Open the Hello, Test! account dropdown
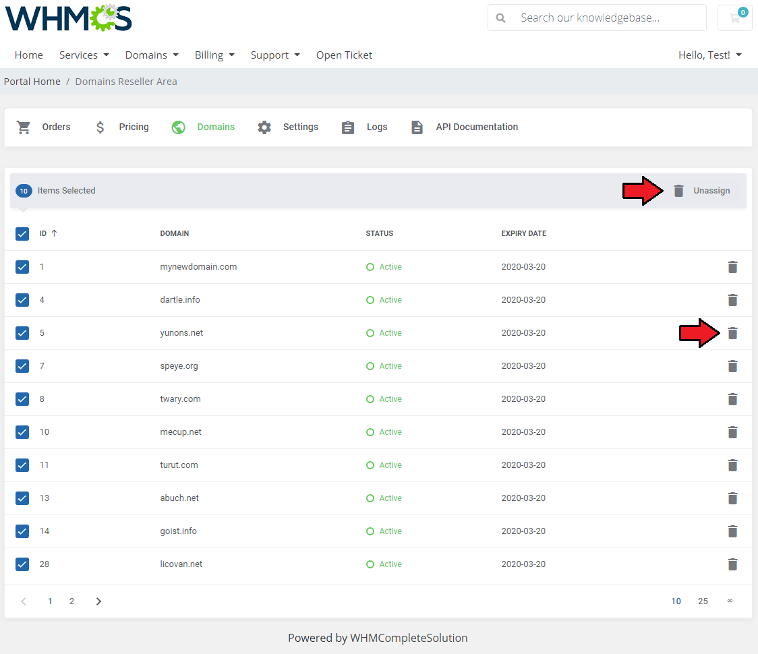 click(x=709, y=55)
